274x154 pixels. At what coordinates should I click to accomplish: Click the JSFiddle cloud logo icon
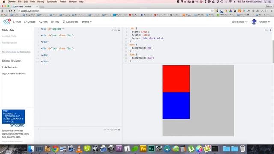(6, 22)
